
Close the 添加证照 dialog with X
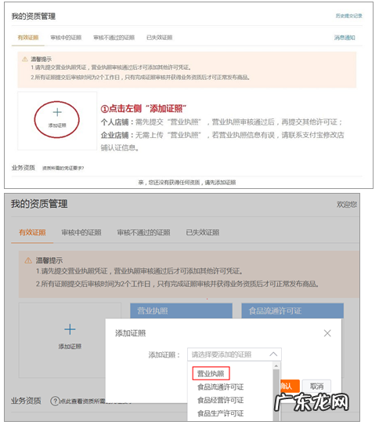327,333
